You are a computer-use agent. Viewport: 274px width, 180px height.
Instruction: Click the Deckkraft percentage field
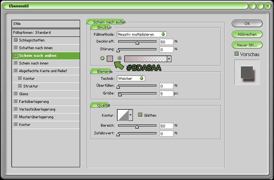coord(166,42)
